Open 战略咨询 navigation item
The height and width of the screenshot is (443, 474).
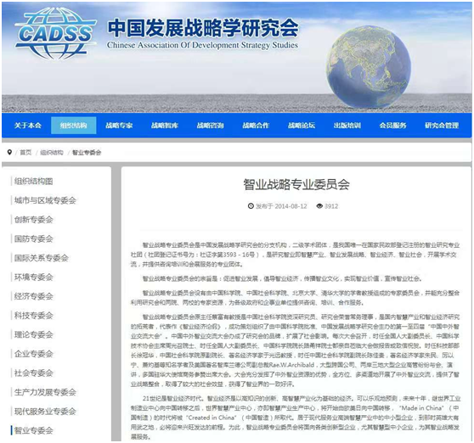pyautogui.click(x=210, y=126)
